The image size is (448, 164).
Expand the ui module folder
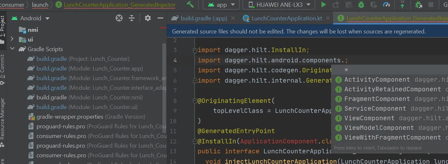(12, 39)
